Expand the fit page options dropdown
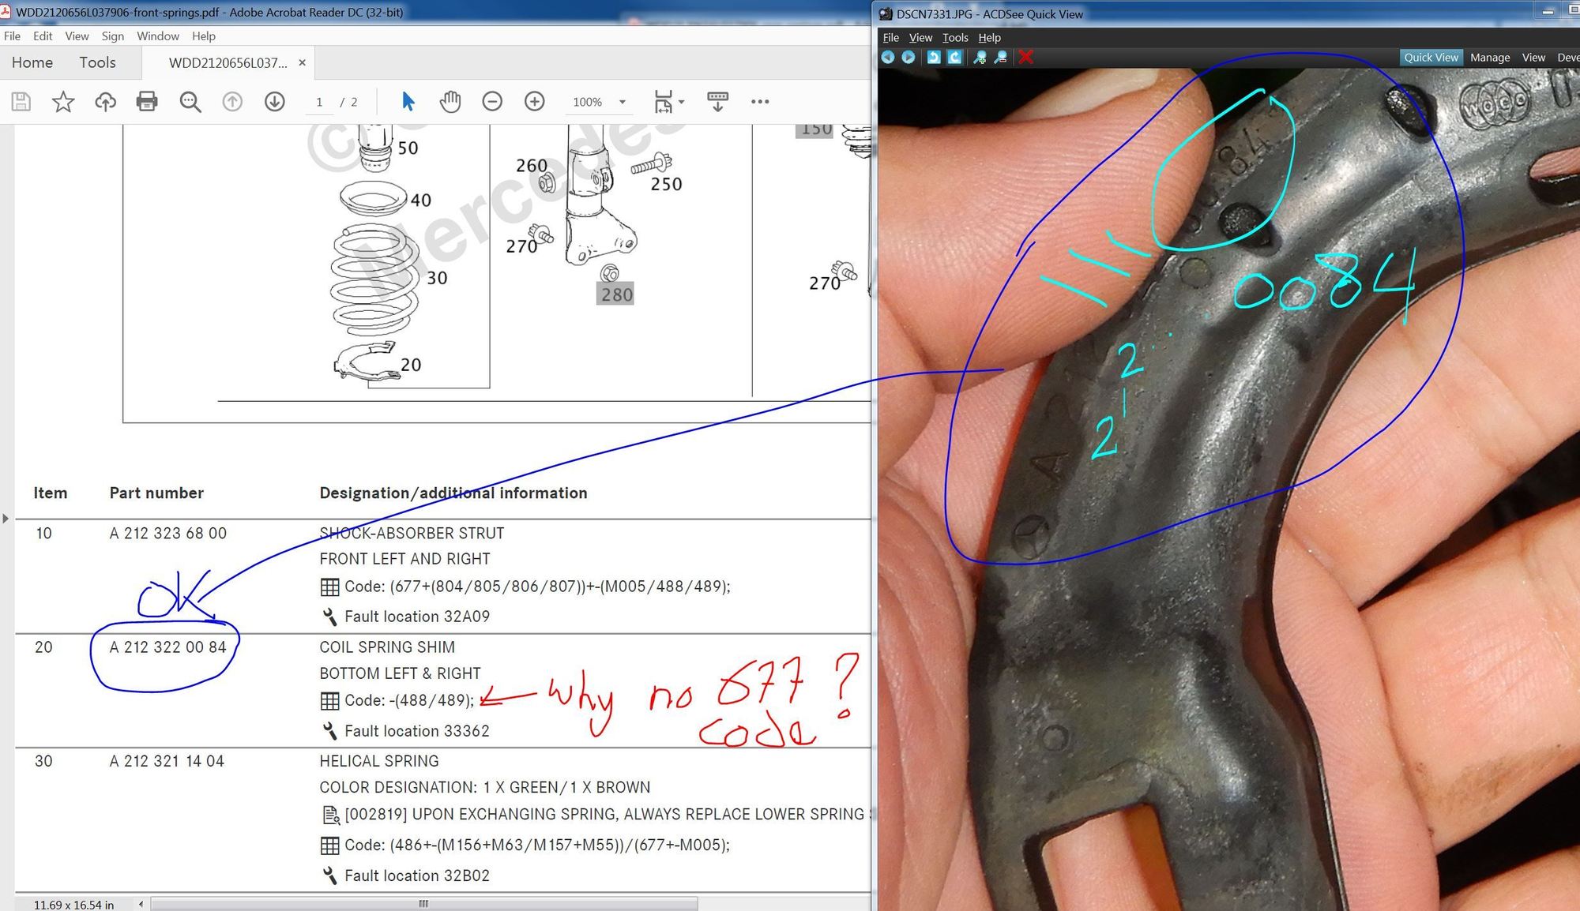This screenshot has height=911, width=1580. (x=682, y=101)
